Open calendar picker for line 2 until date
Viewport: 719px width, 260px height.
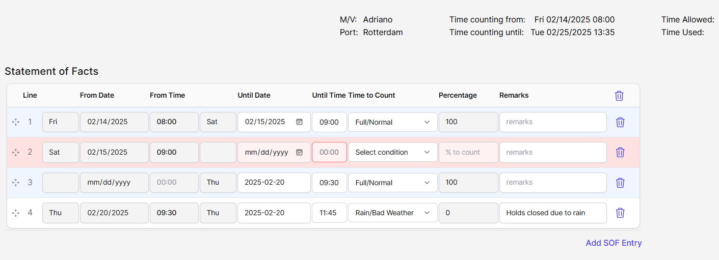point(300,152)
